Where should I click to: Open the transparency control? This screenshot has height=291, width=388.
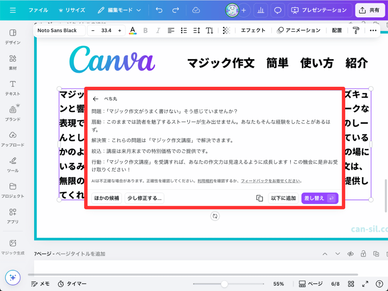pos(226,30)
